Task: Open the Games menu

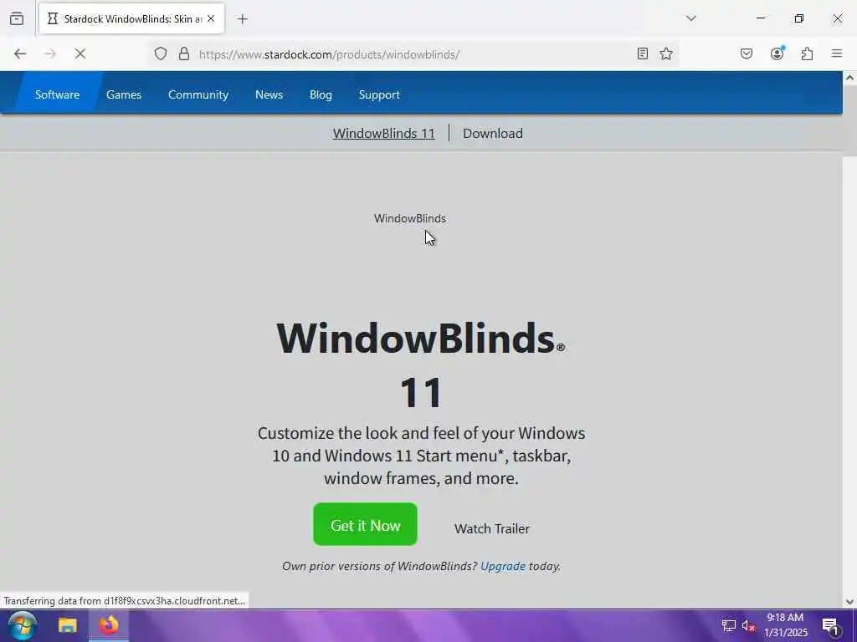Action: 124,94
